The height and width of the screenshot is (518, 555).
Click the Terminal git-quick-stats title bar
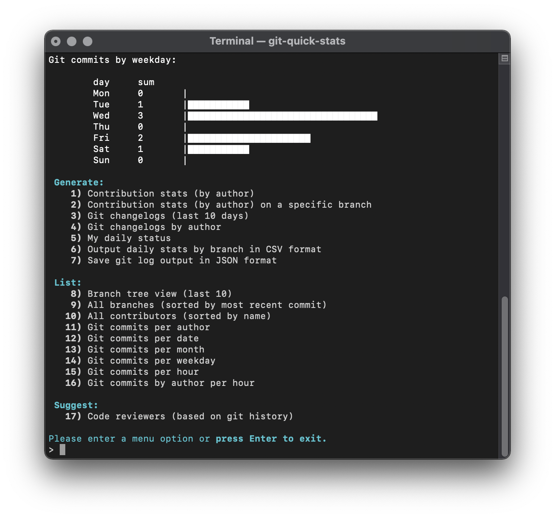tap(277, 41)
